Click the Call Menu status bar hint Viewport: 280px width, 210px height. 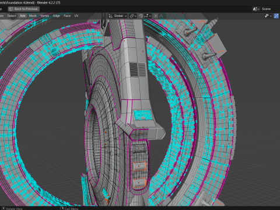(69, 209)
